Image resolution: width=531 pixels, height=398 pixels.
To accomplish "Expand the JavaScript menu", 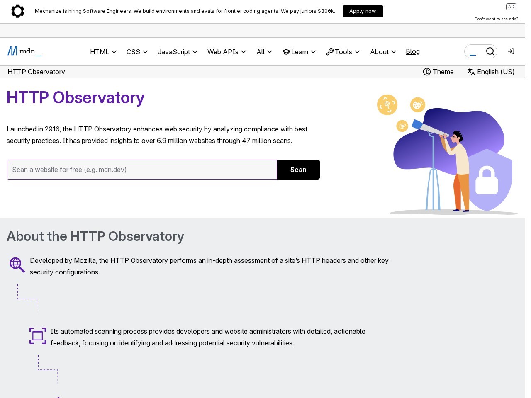I will 178,52.
